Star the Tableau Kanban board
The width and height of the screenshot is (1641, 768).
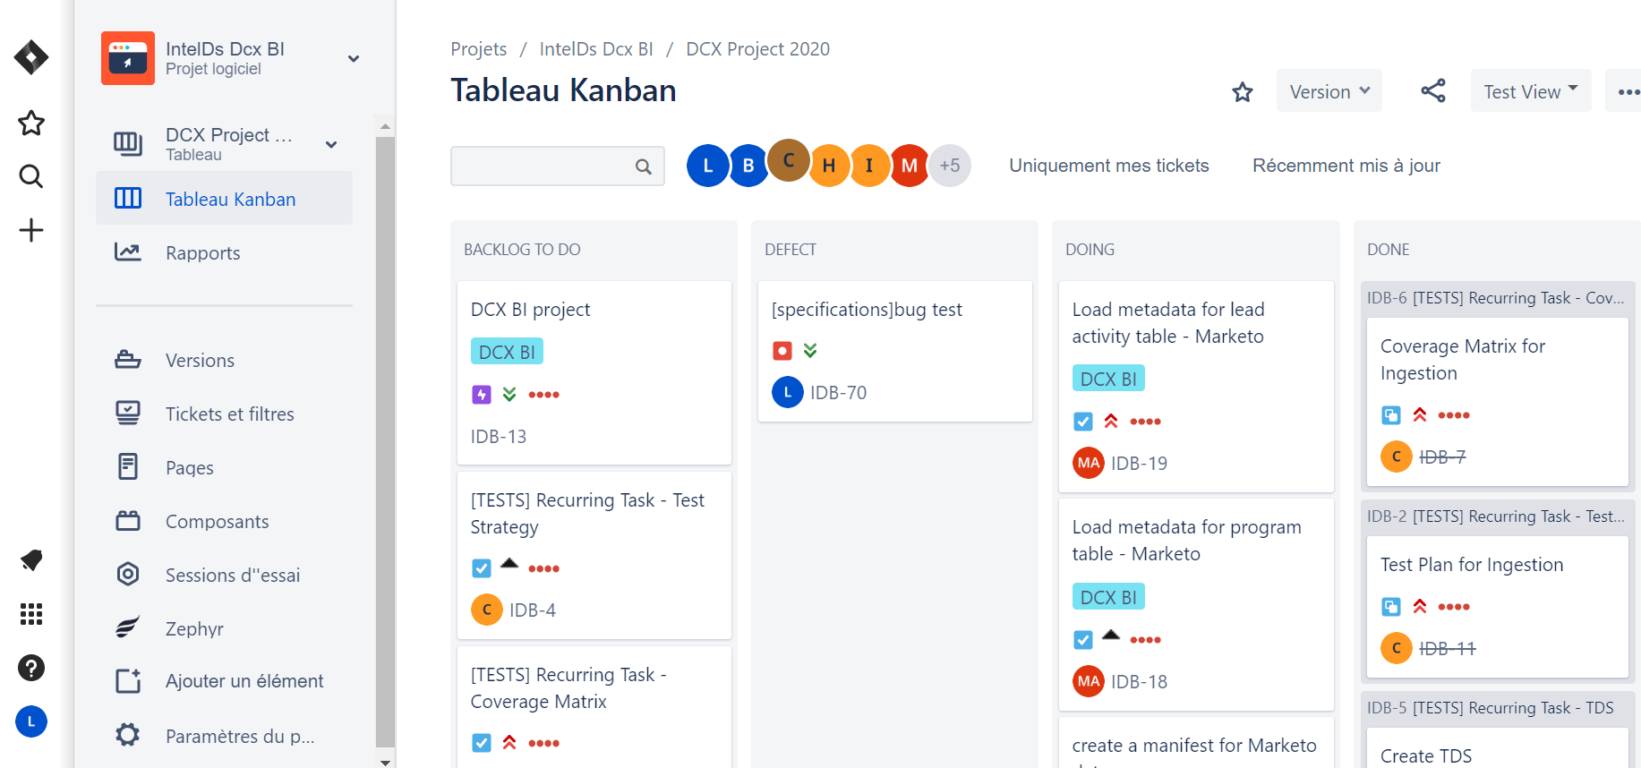(1242, 90)
